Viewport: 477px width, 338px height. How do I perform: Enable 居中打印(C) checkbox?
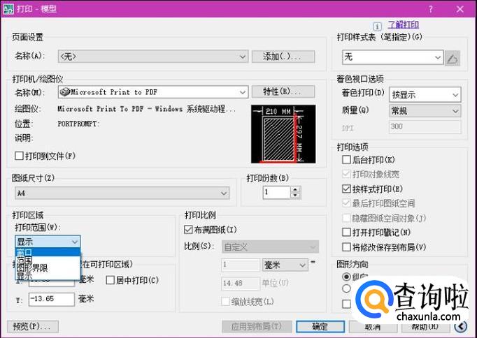click(x=110, y=280)
